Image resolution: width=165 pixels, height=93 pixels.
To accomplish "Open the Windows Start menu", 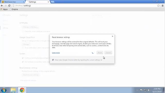I will (4, 90).
